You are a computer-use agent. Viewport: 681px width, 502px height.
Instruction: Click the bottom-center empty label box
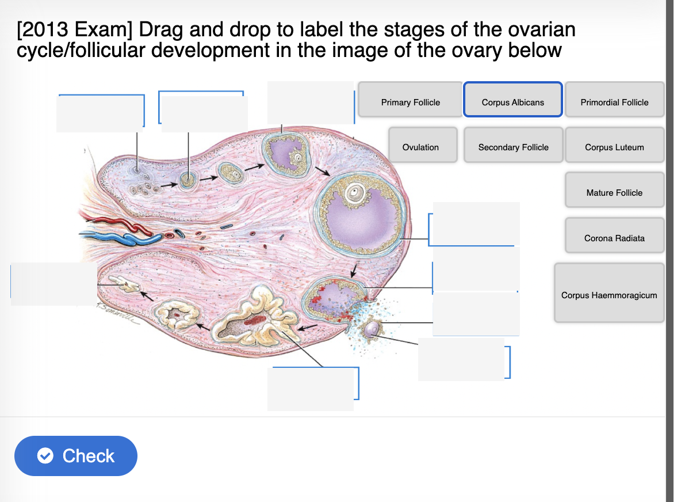(311, 389)
